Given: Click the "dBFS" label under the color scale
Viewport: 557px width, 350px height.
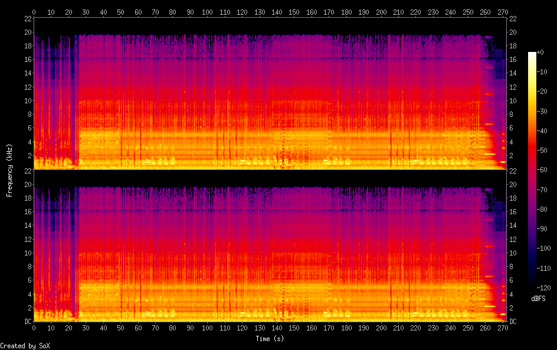Looking at the screenshot, I should pyautogui.click(x=538, y=299).
